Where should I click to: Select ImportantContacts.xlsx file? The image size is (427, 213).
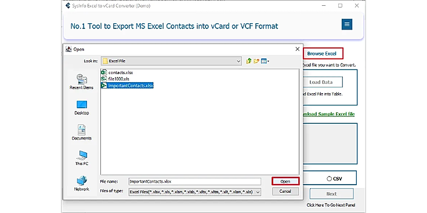127,85
